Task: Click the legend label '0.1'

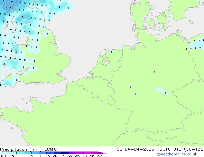Action: click(x=4, y=156)
